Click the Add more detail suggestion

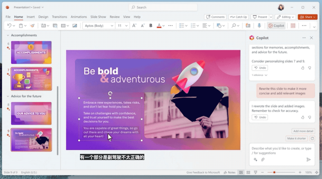[303, 131]
